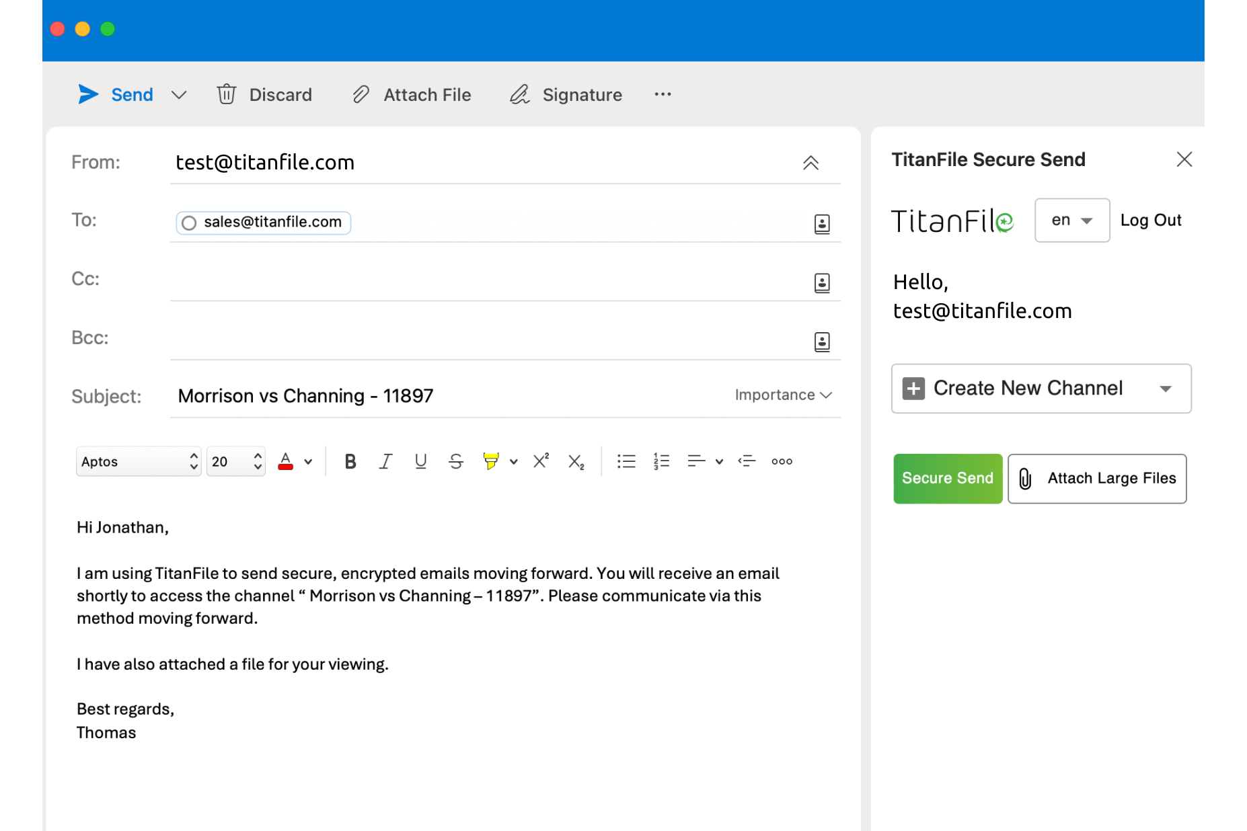Click the line "I have also attached a file"

[x=233, y=664]
